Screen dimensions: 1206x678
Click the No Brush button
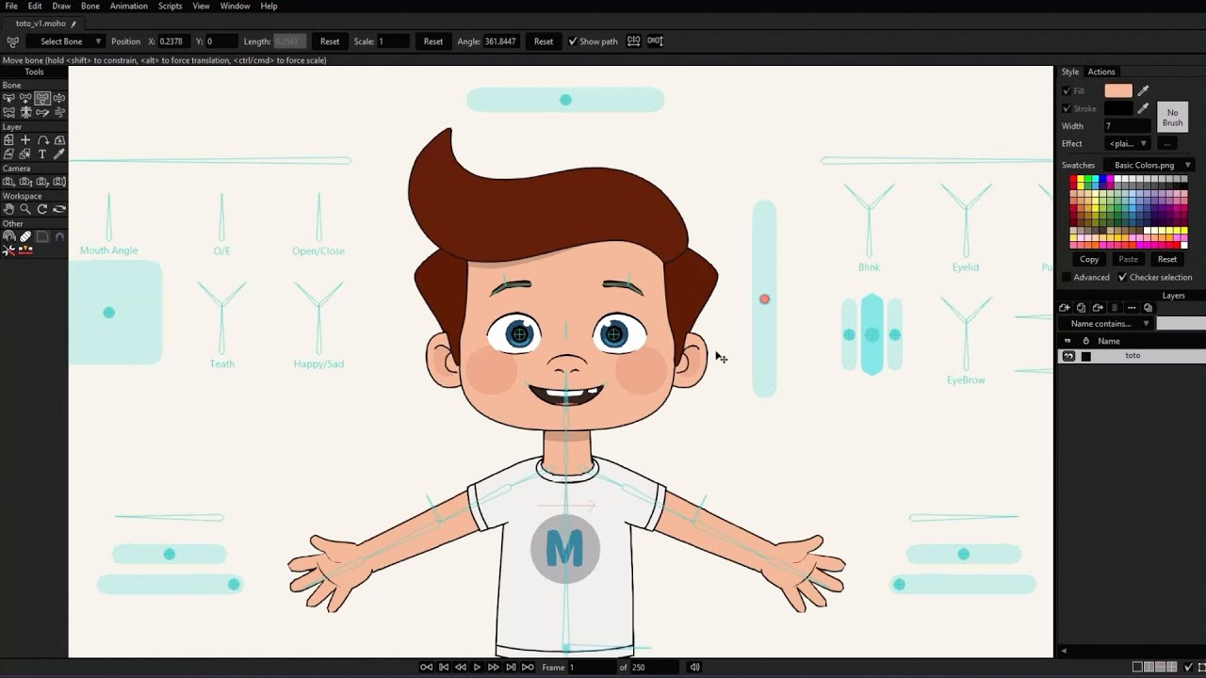tap(1173, 118)
